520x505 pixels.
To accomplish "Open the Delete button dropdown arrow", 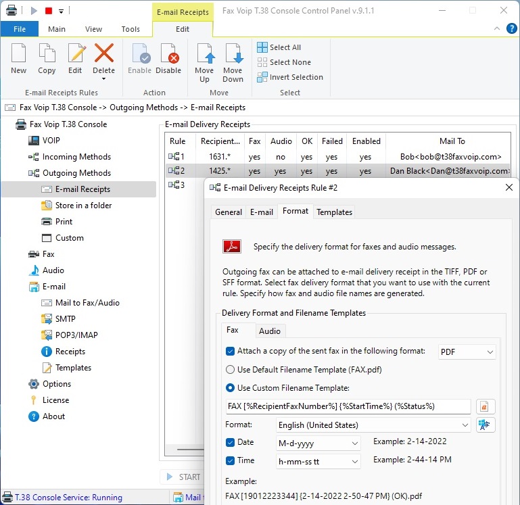I will tap(104, 79).
